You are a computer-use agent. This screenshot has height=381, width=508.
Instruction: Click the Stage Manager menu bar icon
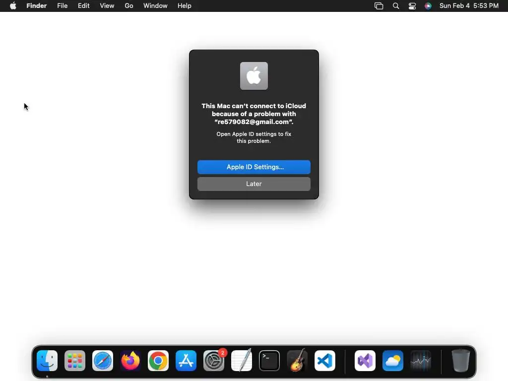coord(379,6)
